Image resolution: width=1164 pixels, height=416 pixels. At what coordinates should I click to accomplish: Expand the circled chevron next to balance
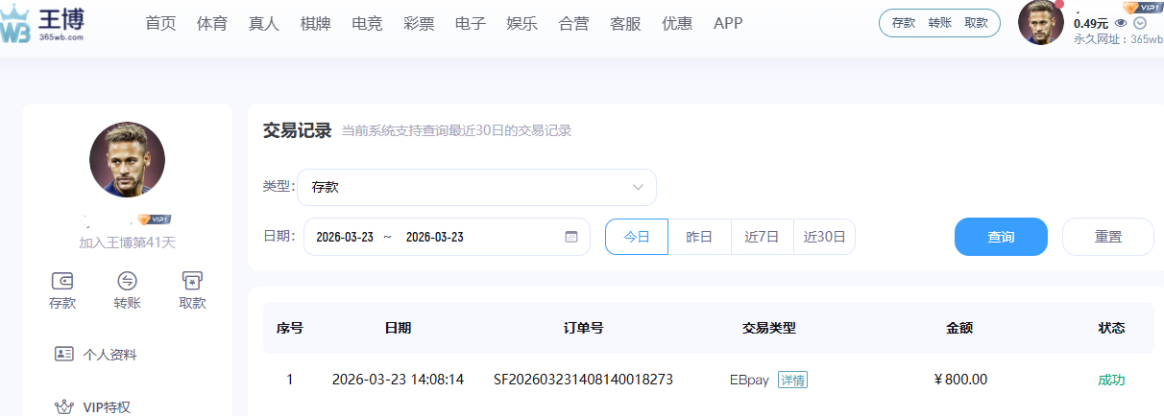(1140, 23)
